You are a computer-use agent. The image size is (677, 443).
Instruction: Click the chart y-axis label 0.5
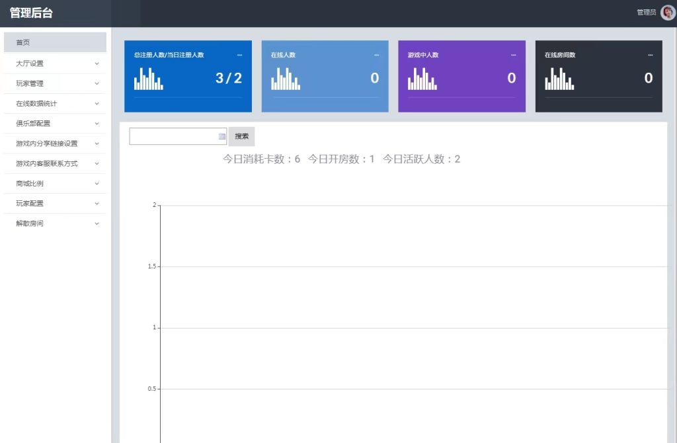coord(152,389)
